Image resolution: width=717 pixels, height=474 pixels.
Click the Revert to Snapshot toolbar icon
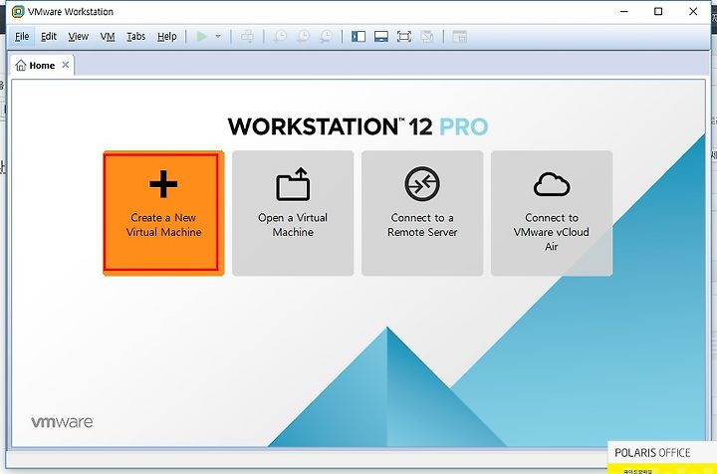pyautogui.click(x=303, y=37)
